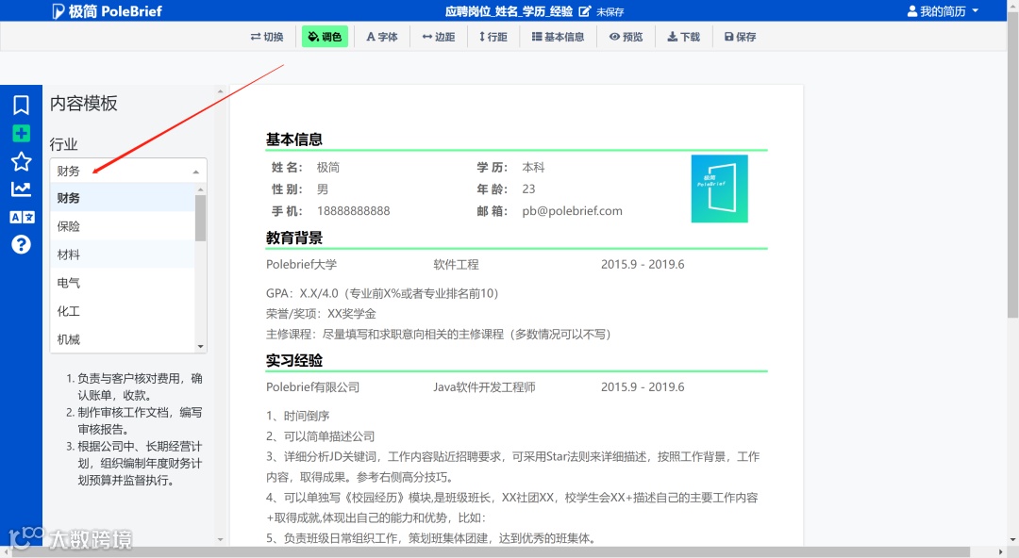Click the age value 23
Screen dimensions: 1019x558
pos(528,189)
